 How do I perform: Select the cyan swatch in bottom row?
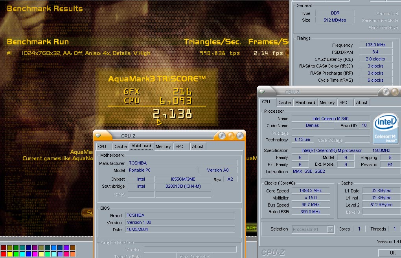tap(22, 254)
